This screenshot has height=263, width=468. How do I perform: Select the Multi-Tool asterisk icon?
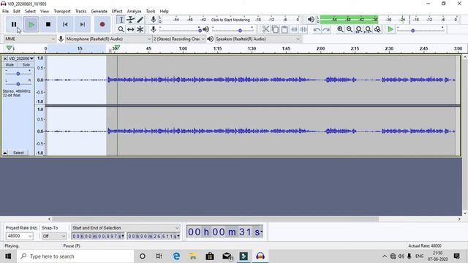click(140, 29)
